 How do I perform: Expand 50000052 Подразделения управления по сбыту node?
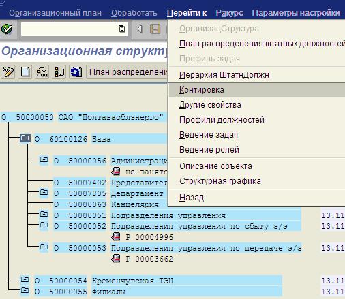tap(44, 225)
